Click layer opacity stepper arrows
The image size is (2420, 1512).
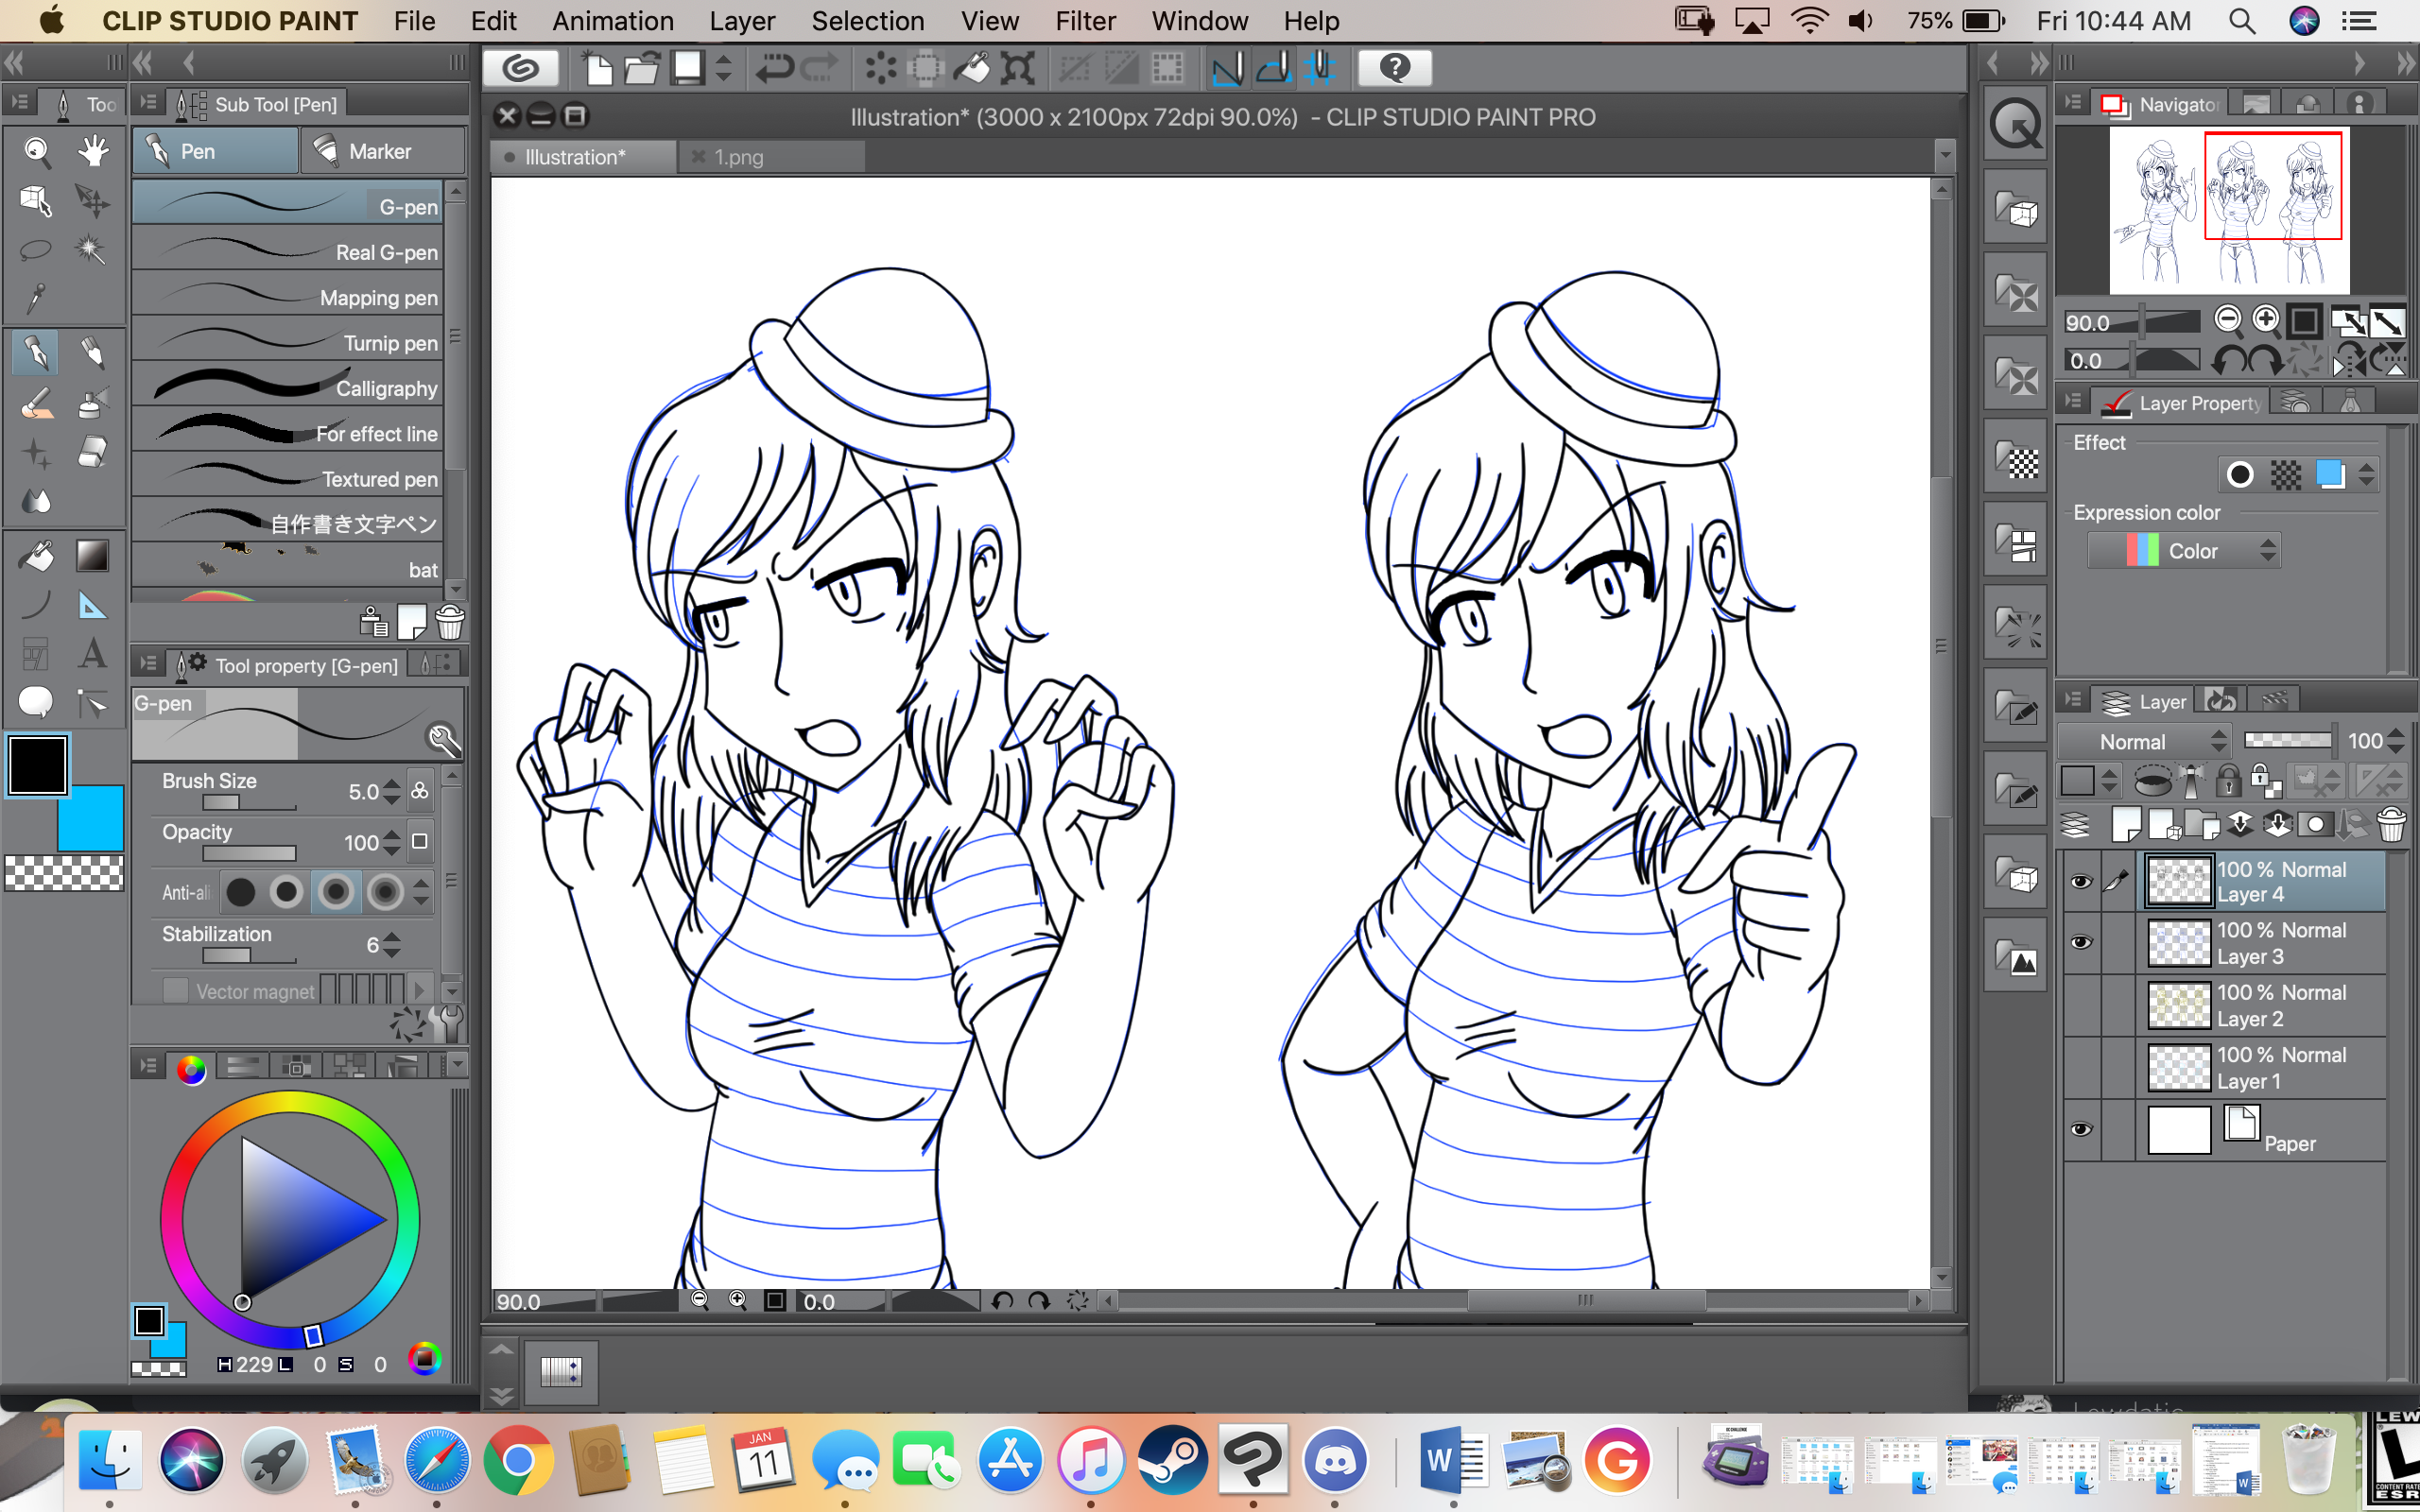2396,741
